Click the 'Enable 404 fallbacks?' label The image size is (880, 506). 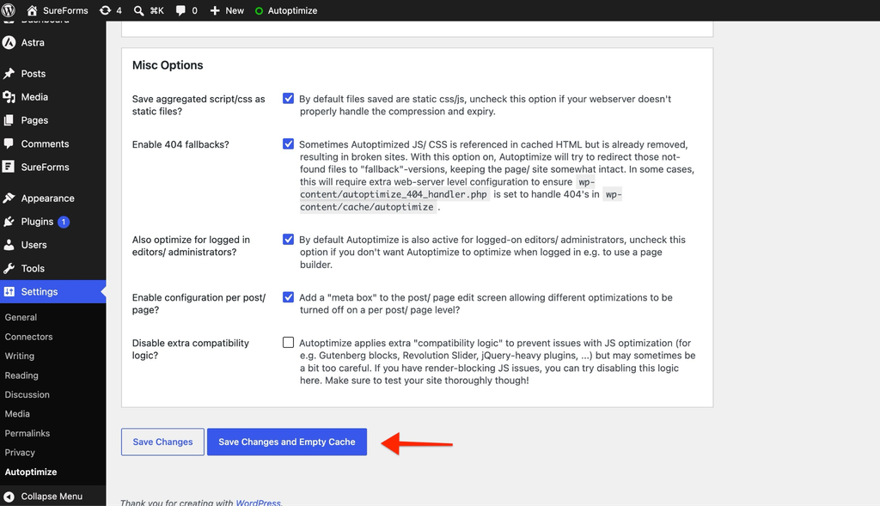[x=180, y=144]
